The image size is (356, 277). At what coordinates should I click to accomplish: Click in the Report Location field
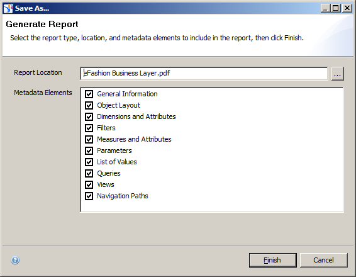(204, 74)
